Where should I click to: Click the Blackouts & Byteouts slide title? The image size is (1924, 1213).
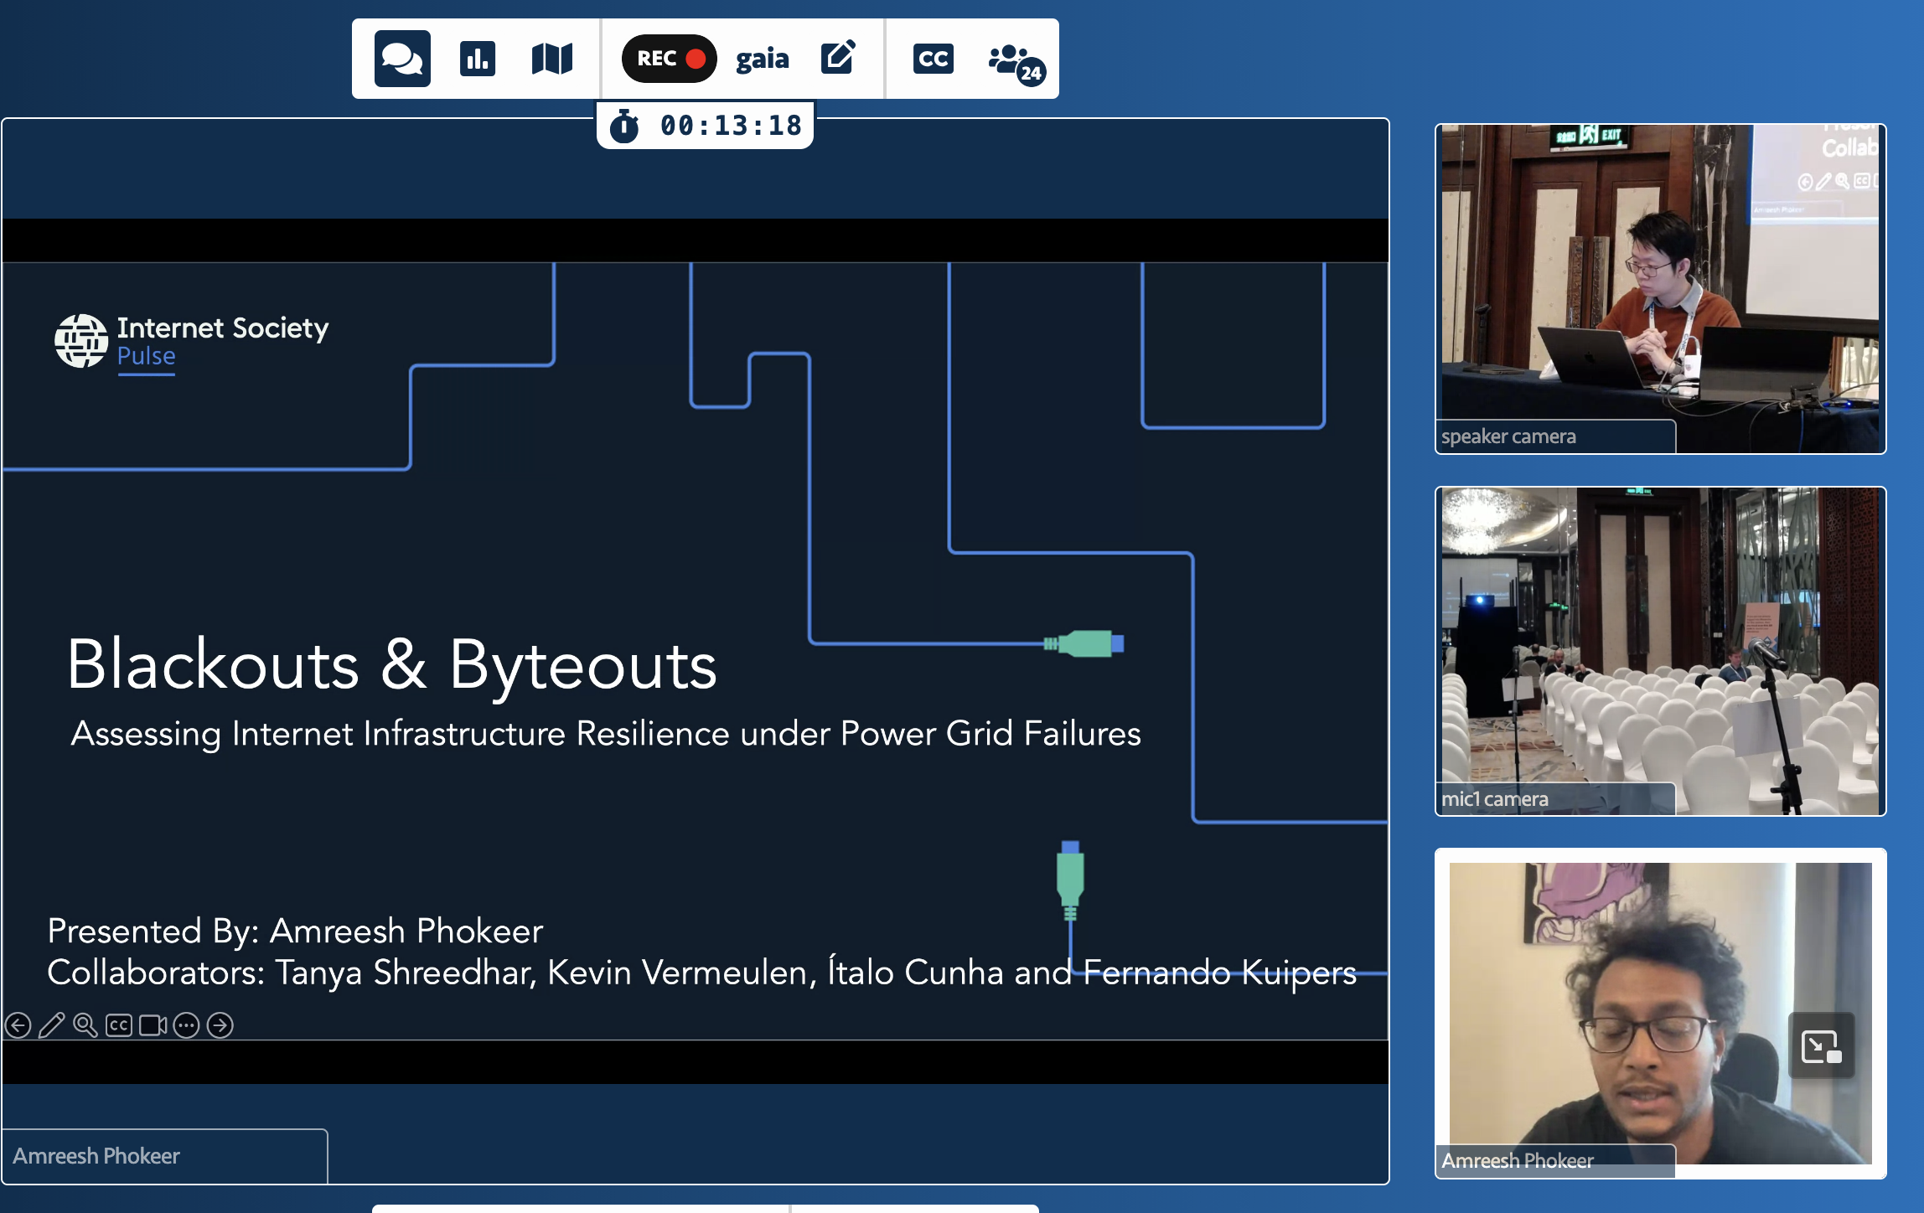392,665
